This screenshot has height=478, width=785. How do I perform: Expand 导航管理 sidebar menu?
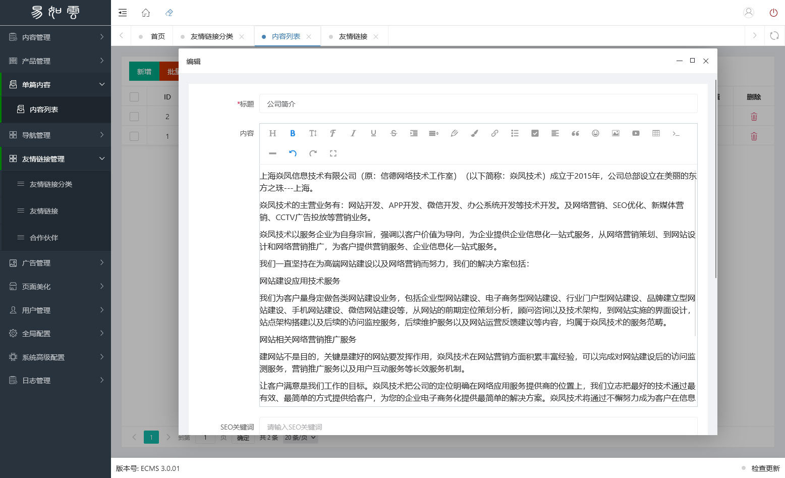[55, 135]
